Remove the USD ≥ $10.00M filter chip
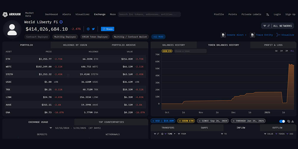The width and height of the screenshot is (298, 149). pyautogui.click(x=153, y=121)
